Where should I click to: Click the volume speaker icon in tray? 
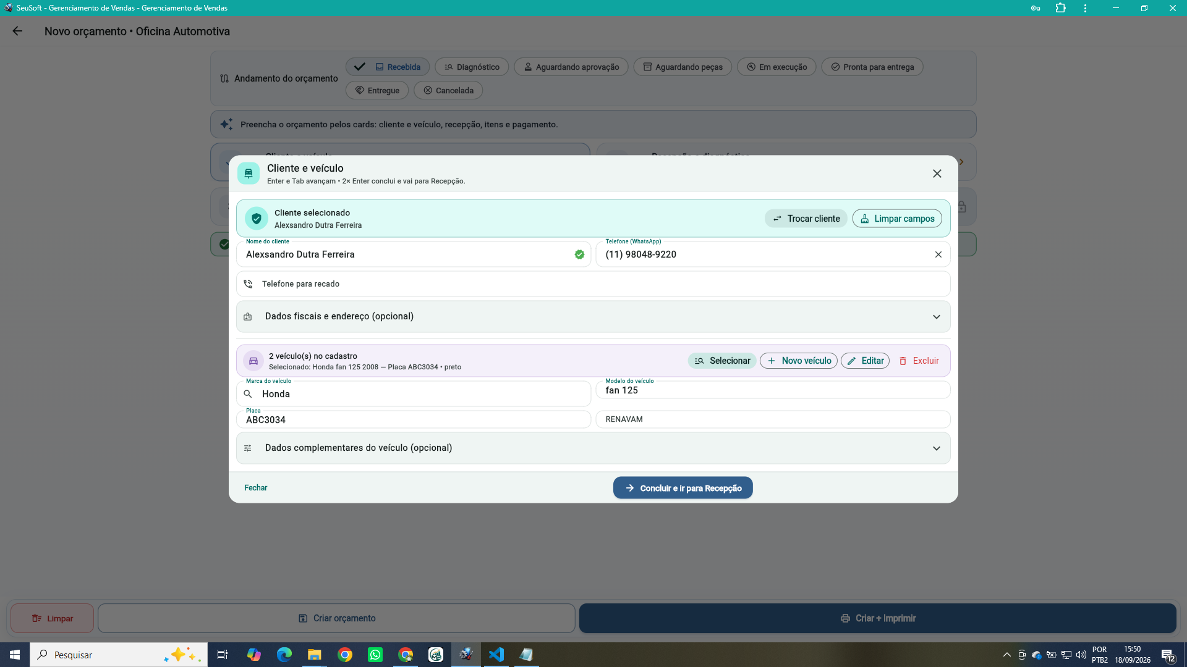pos(1081,655)
